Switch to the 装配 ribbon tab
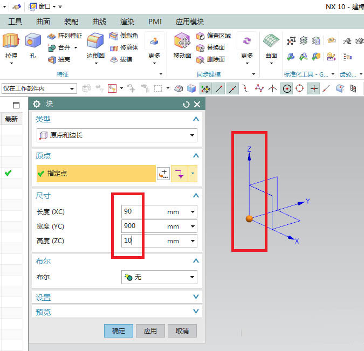This screenshot has height=351, width=364. [x=71, y=22]
